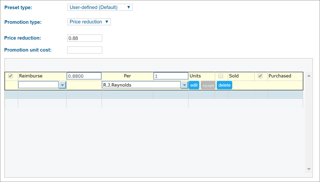Uncheck the Purchased checkbox
Viewport: 320px width, 182px height.
[x=260, y=76]
